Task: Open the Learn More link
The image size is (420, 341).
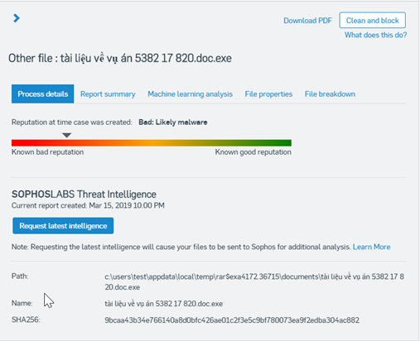Action: point(371,247)
